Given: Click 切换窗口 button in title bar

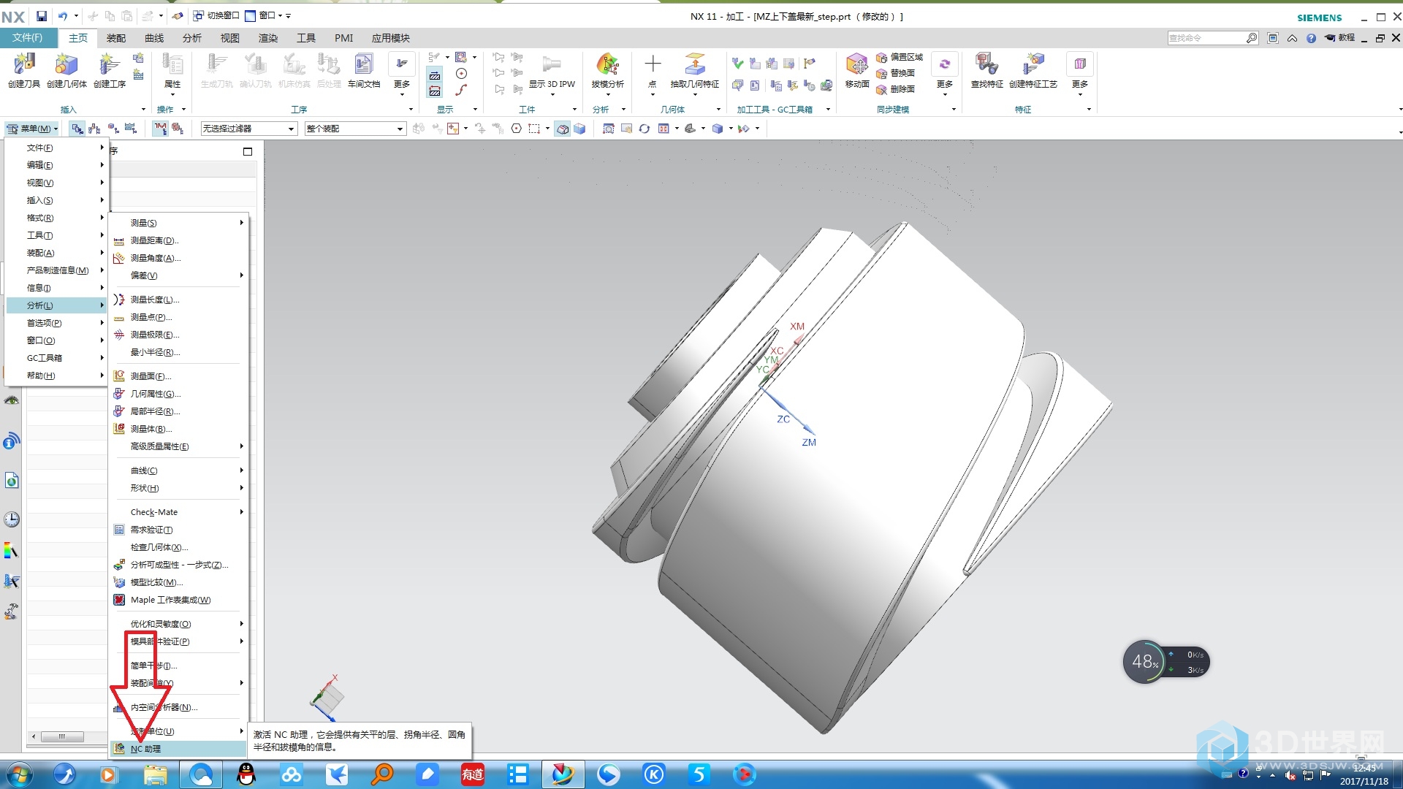Looking at the screenshot, I should (216, 15).
